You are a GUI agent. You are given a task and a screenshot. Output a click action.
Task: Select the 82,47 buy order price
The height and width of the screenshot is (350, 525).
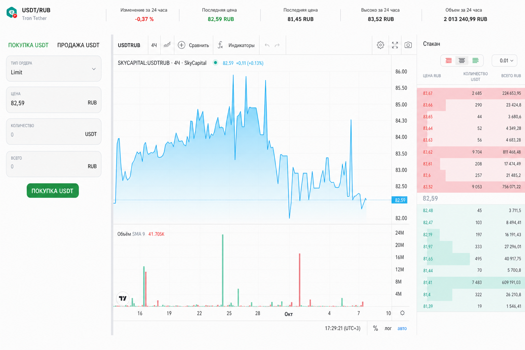pyautogui.click(x=428, y=223)
